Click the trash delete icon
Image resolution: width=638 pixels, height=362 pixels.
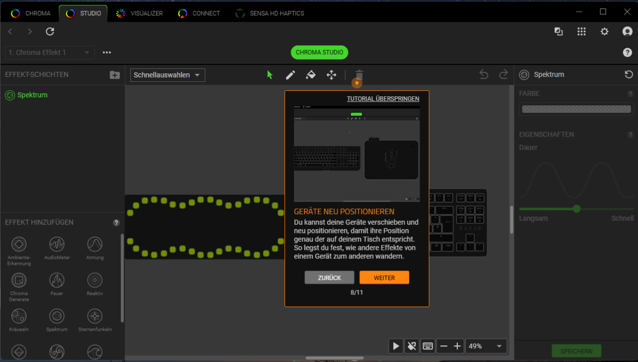[x=359, y=74]
